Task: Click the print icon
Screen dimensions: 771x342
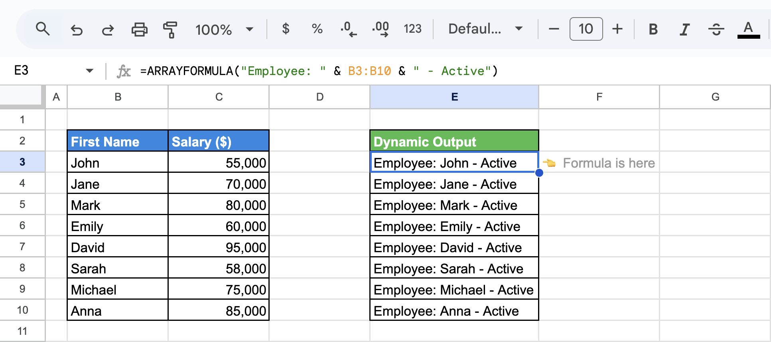Action: point(139,29)
